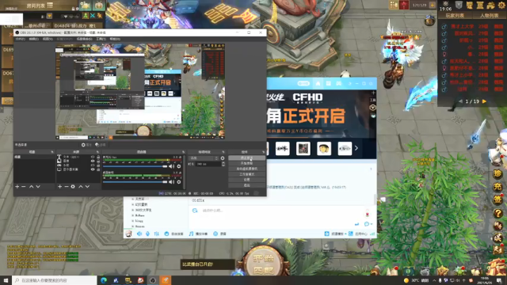The width and height of the screenshot is (507, 285).
Task: Open the Windows Start menu
Action: click(6, 280)
